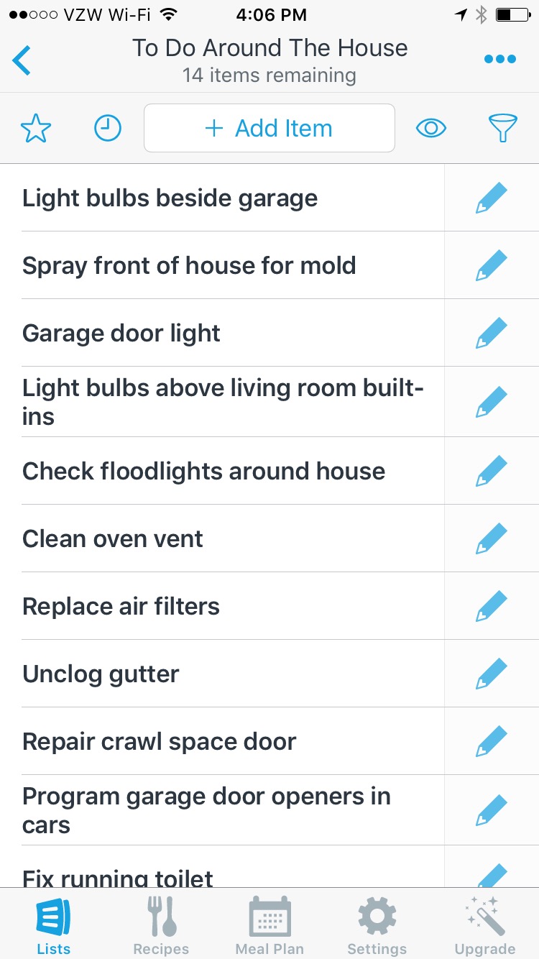Tap the star favorites icon

[36, 129]
